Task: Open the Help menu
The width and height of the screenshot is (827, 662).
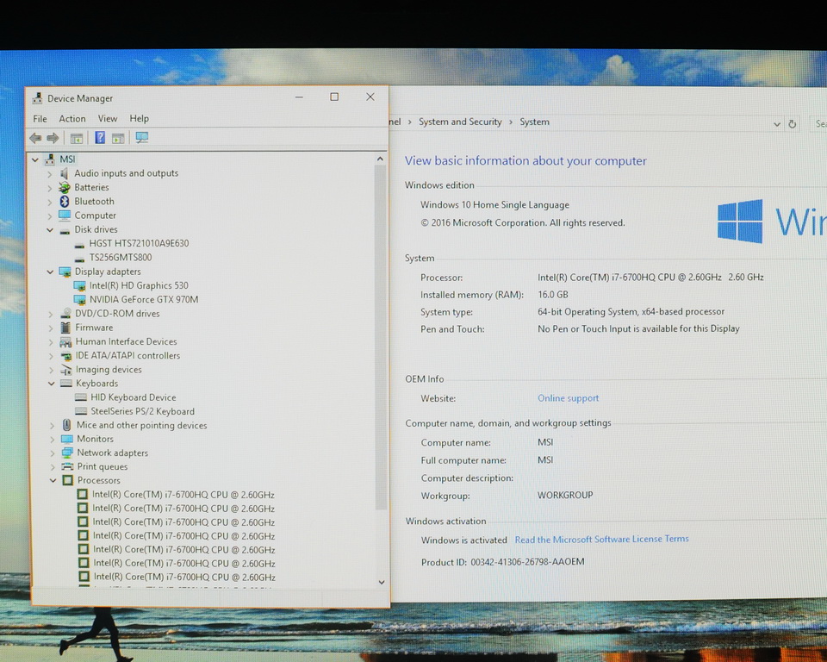Action: point(140,119)
